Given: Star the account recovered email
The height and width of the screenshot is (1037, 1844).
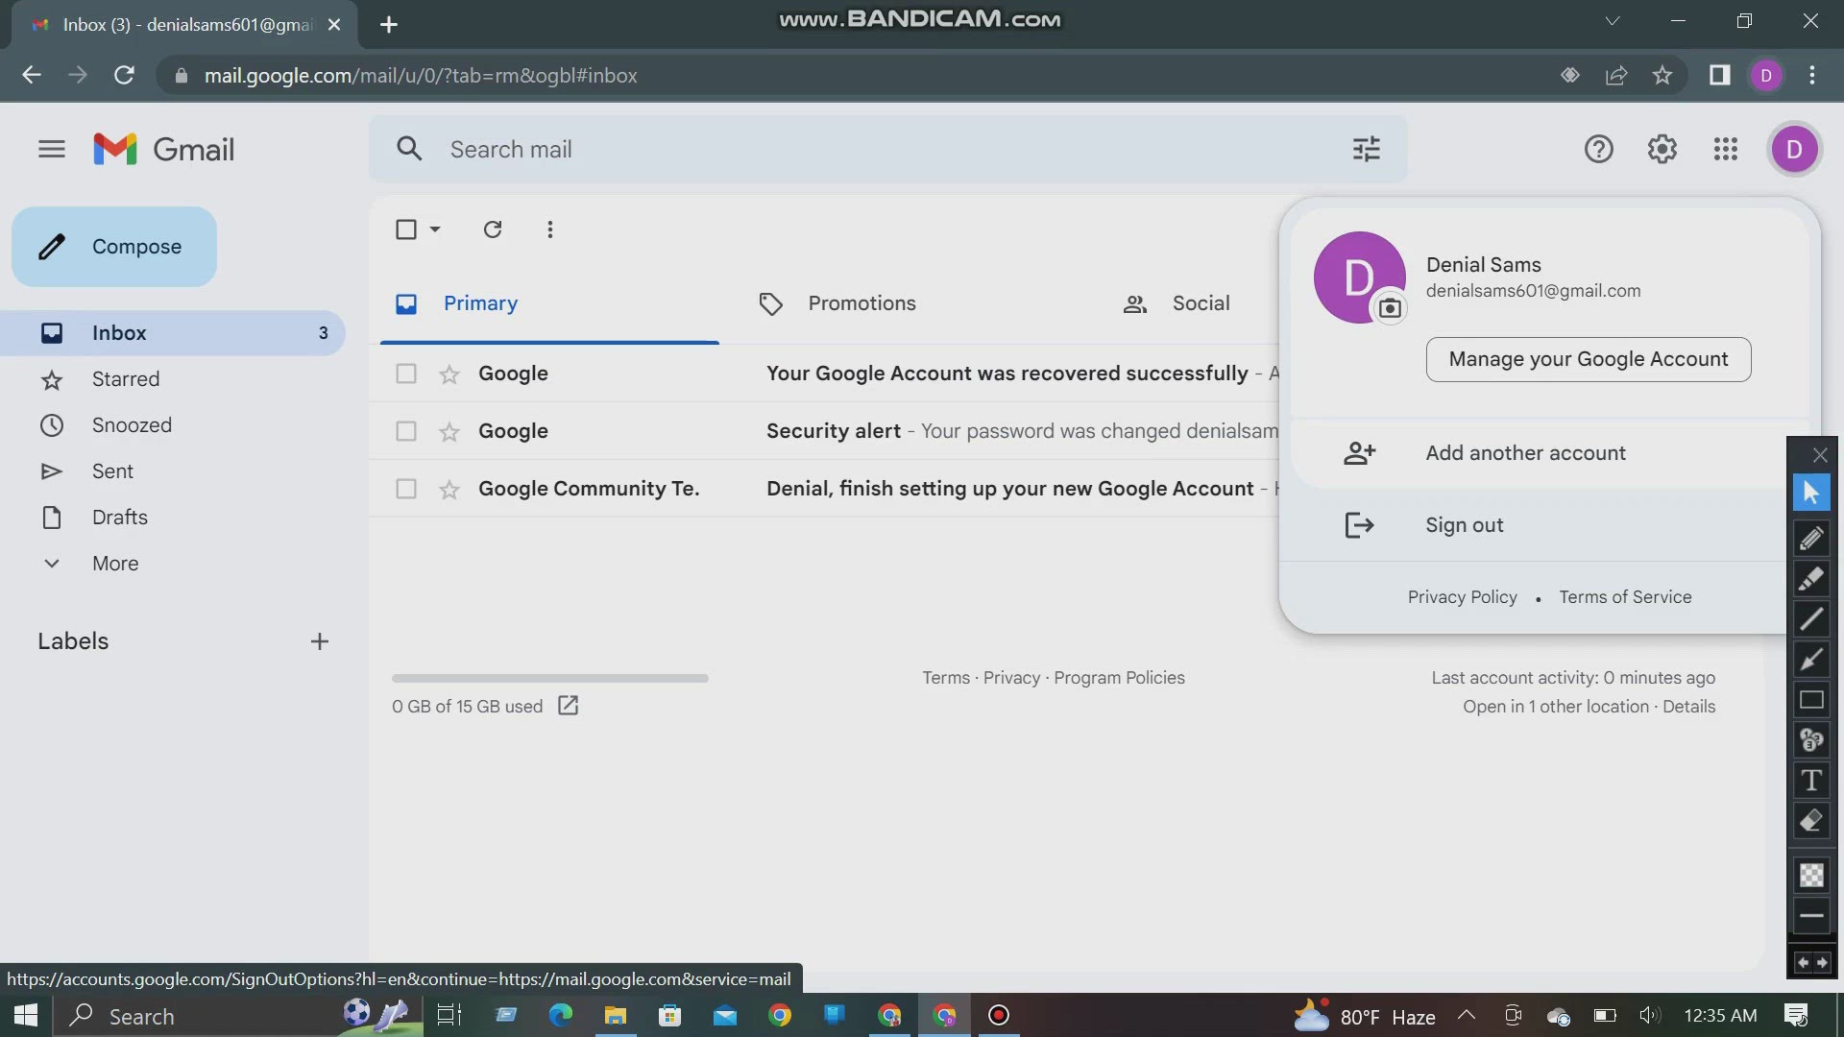Looking at the screenshot, I should [449, 374].
